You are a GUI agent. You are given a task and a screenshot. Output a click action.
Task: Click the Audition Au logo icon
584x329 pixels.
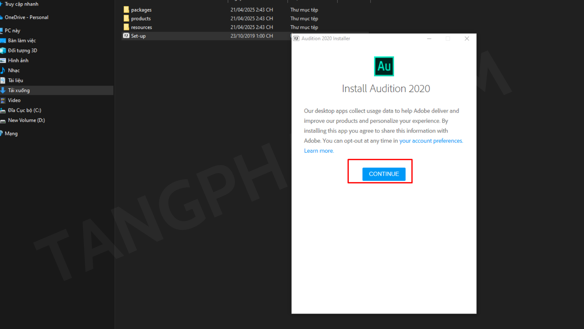[384, 66]
